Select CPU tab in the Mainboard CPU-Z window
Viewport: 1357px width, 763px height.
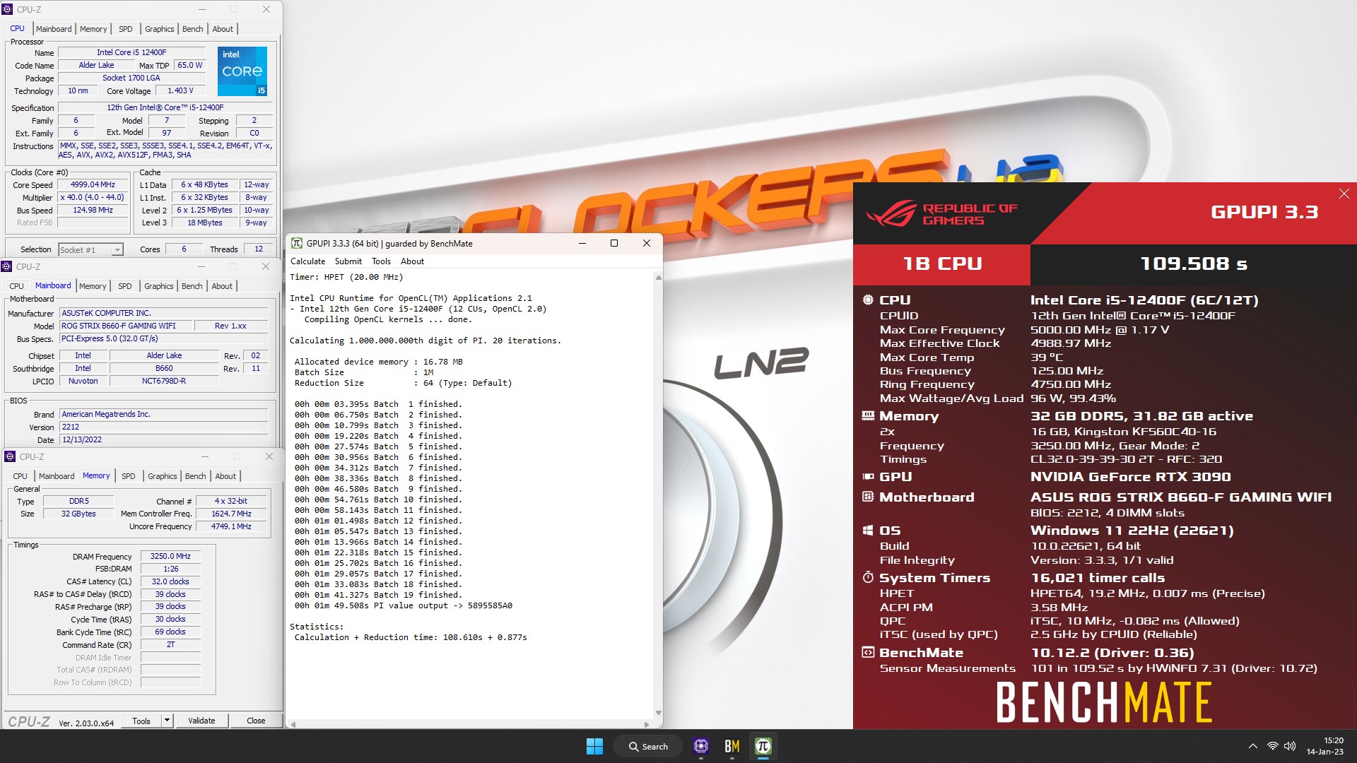[16, 286]
